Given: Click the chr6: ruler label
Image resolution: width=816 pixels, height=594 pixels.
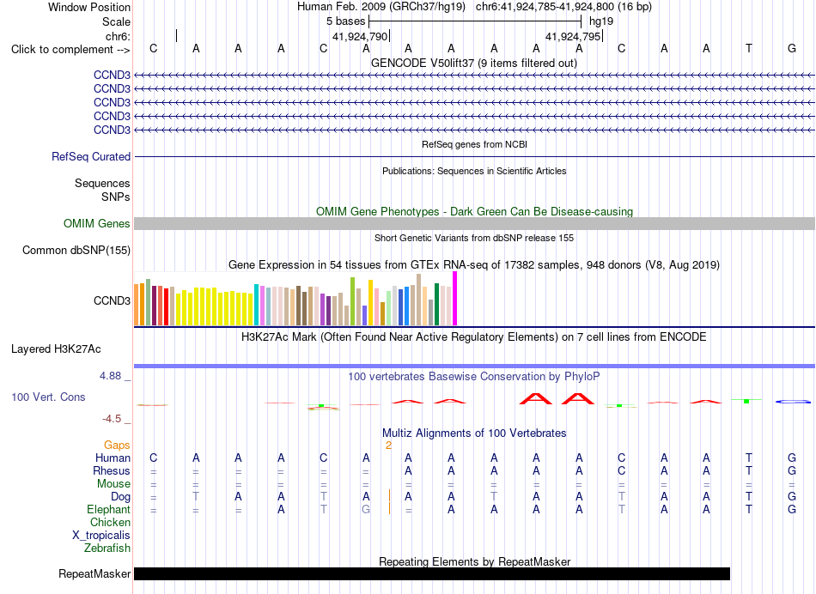Looking at the screenshot, I should click(x=118, y=36).
